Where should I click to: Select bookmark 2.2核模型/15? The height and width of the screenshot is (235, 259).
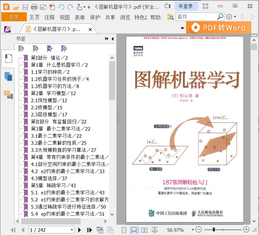46,107
